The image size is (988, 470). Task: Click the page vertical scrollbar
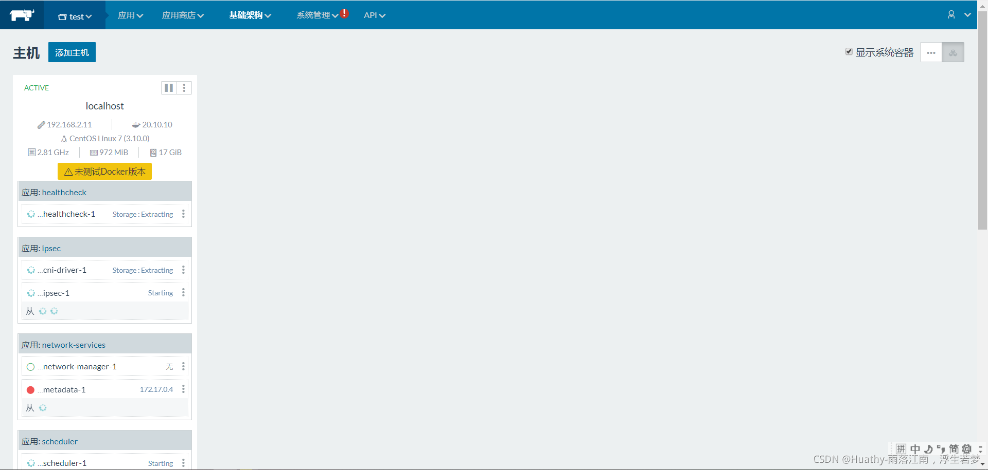[982, 121]
